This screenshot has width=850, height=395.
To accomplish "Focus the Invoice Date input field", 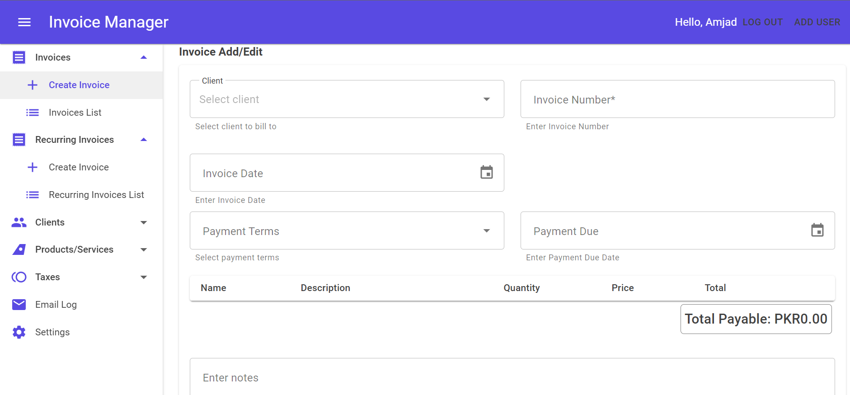I will tap(347, 173).
